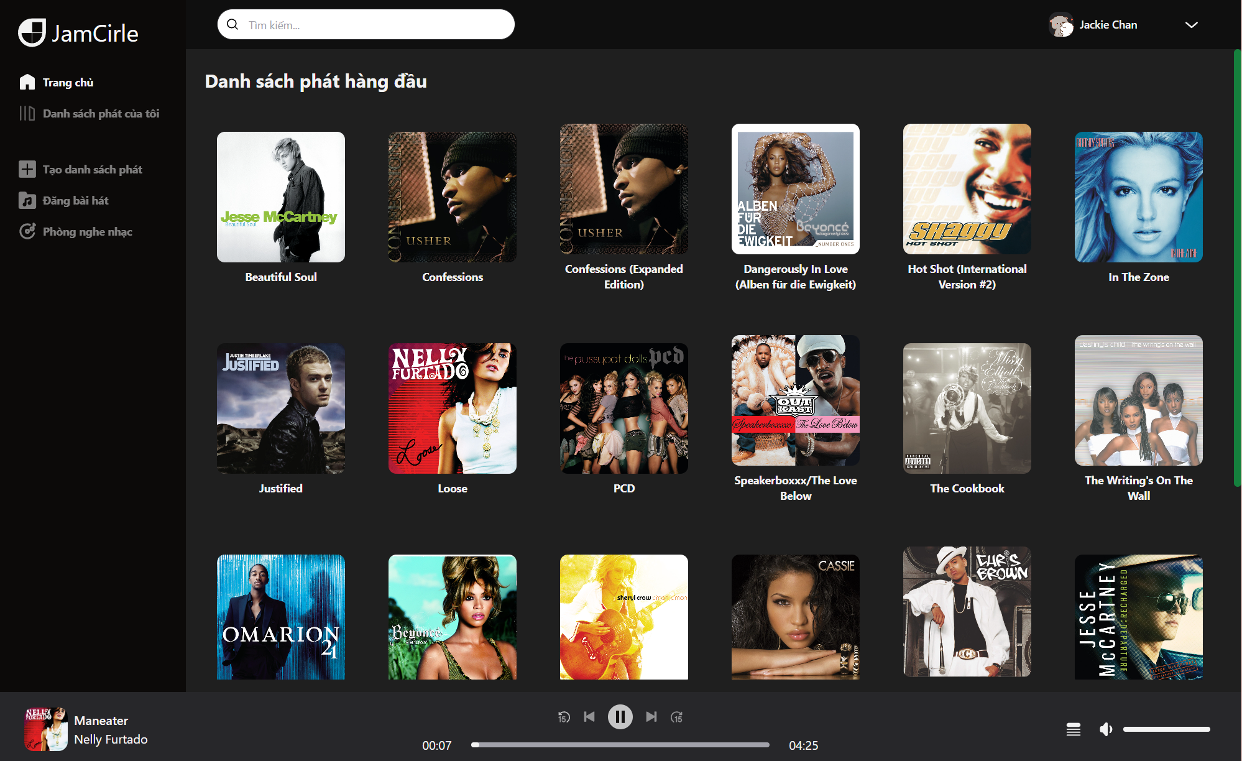Go back to previous track
Image resolution: width=1242 pixels, height=761 pixels.
[589, 717]
